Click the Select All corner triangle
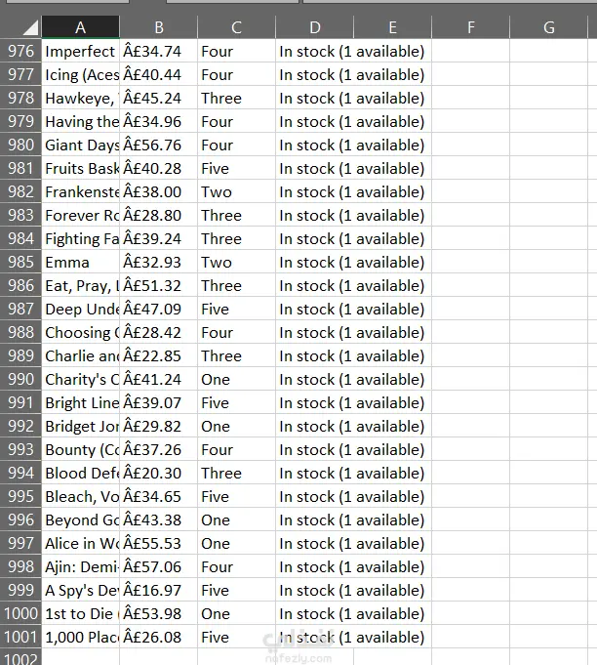This screenshot has height=665, width=597. pyautogui.click(x=30, y=28)
